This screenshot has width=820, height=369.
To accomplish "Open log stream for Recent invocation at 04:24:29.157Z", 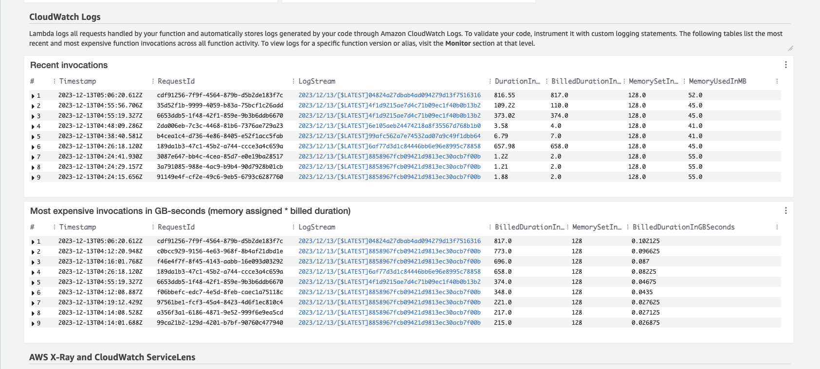I will click(389, 167).
